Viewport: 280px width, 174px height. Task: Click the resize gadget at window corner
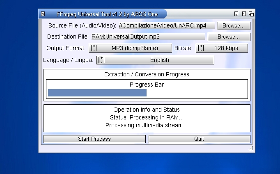251,148
